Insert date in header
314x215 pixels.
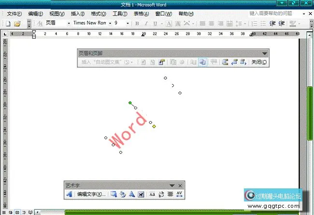tap(173, 62)
